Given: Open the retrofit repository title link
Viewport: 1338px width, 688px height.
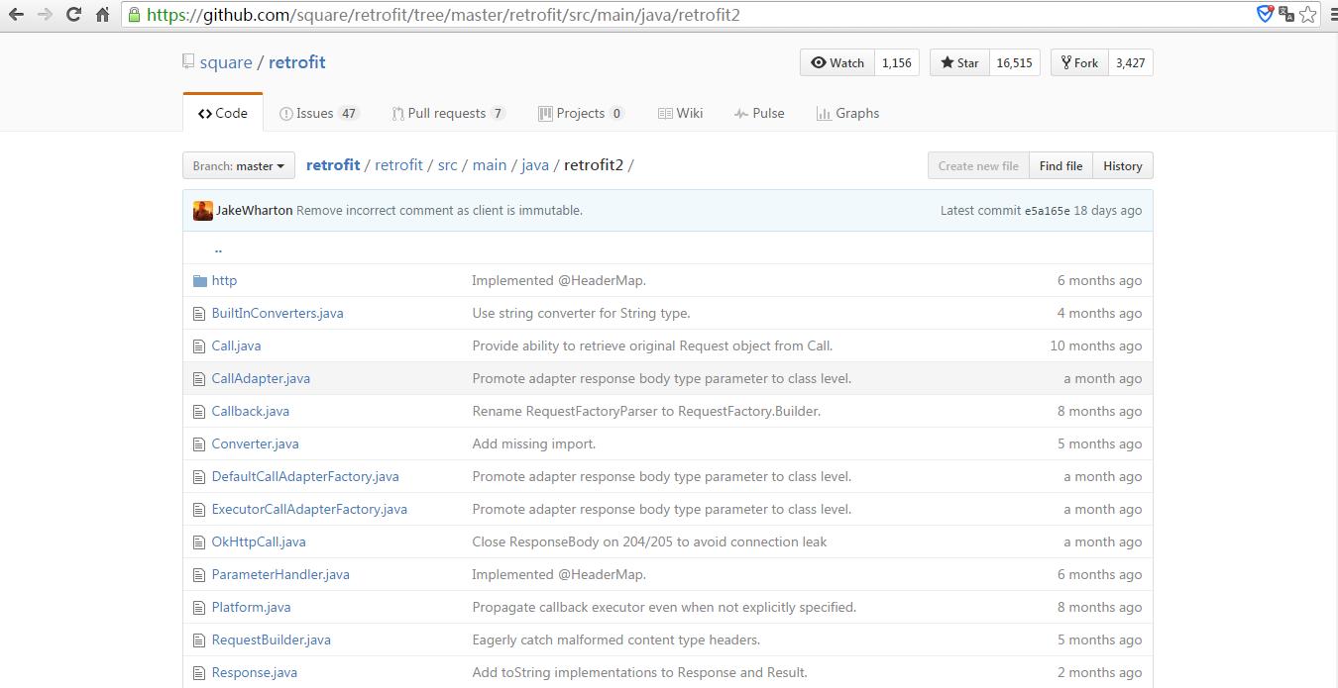Looking at the screenshot, I should pyautogui.click(x=297, y=62).
